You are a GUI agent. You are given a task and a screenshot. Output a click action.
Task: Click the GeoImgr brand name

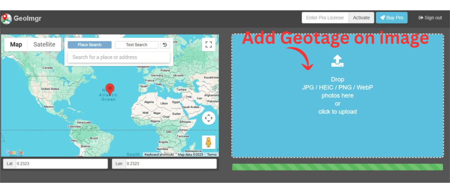click(28, 18)
